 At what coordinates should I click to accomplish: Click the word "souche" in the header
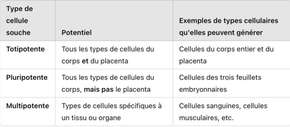18,33
